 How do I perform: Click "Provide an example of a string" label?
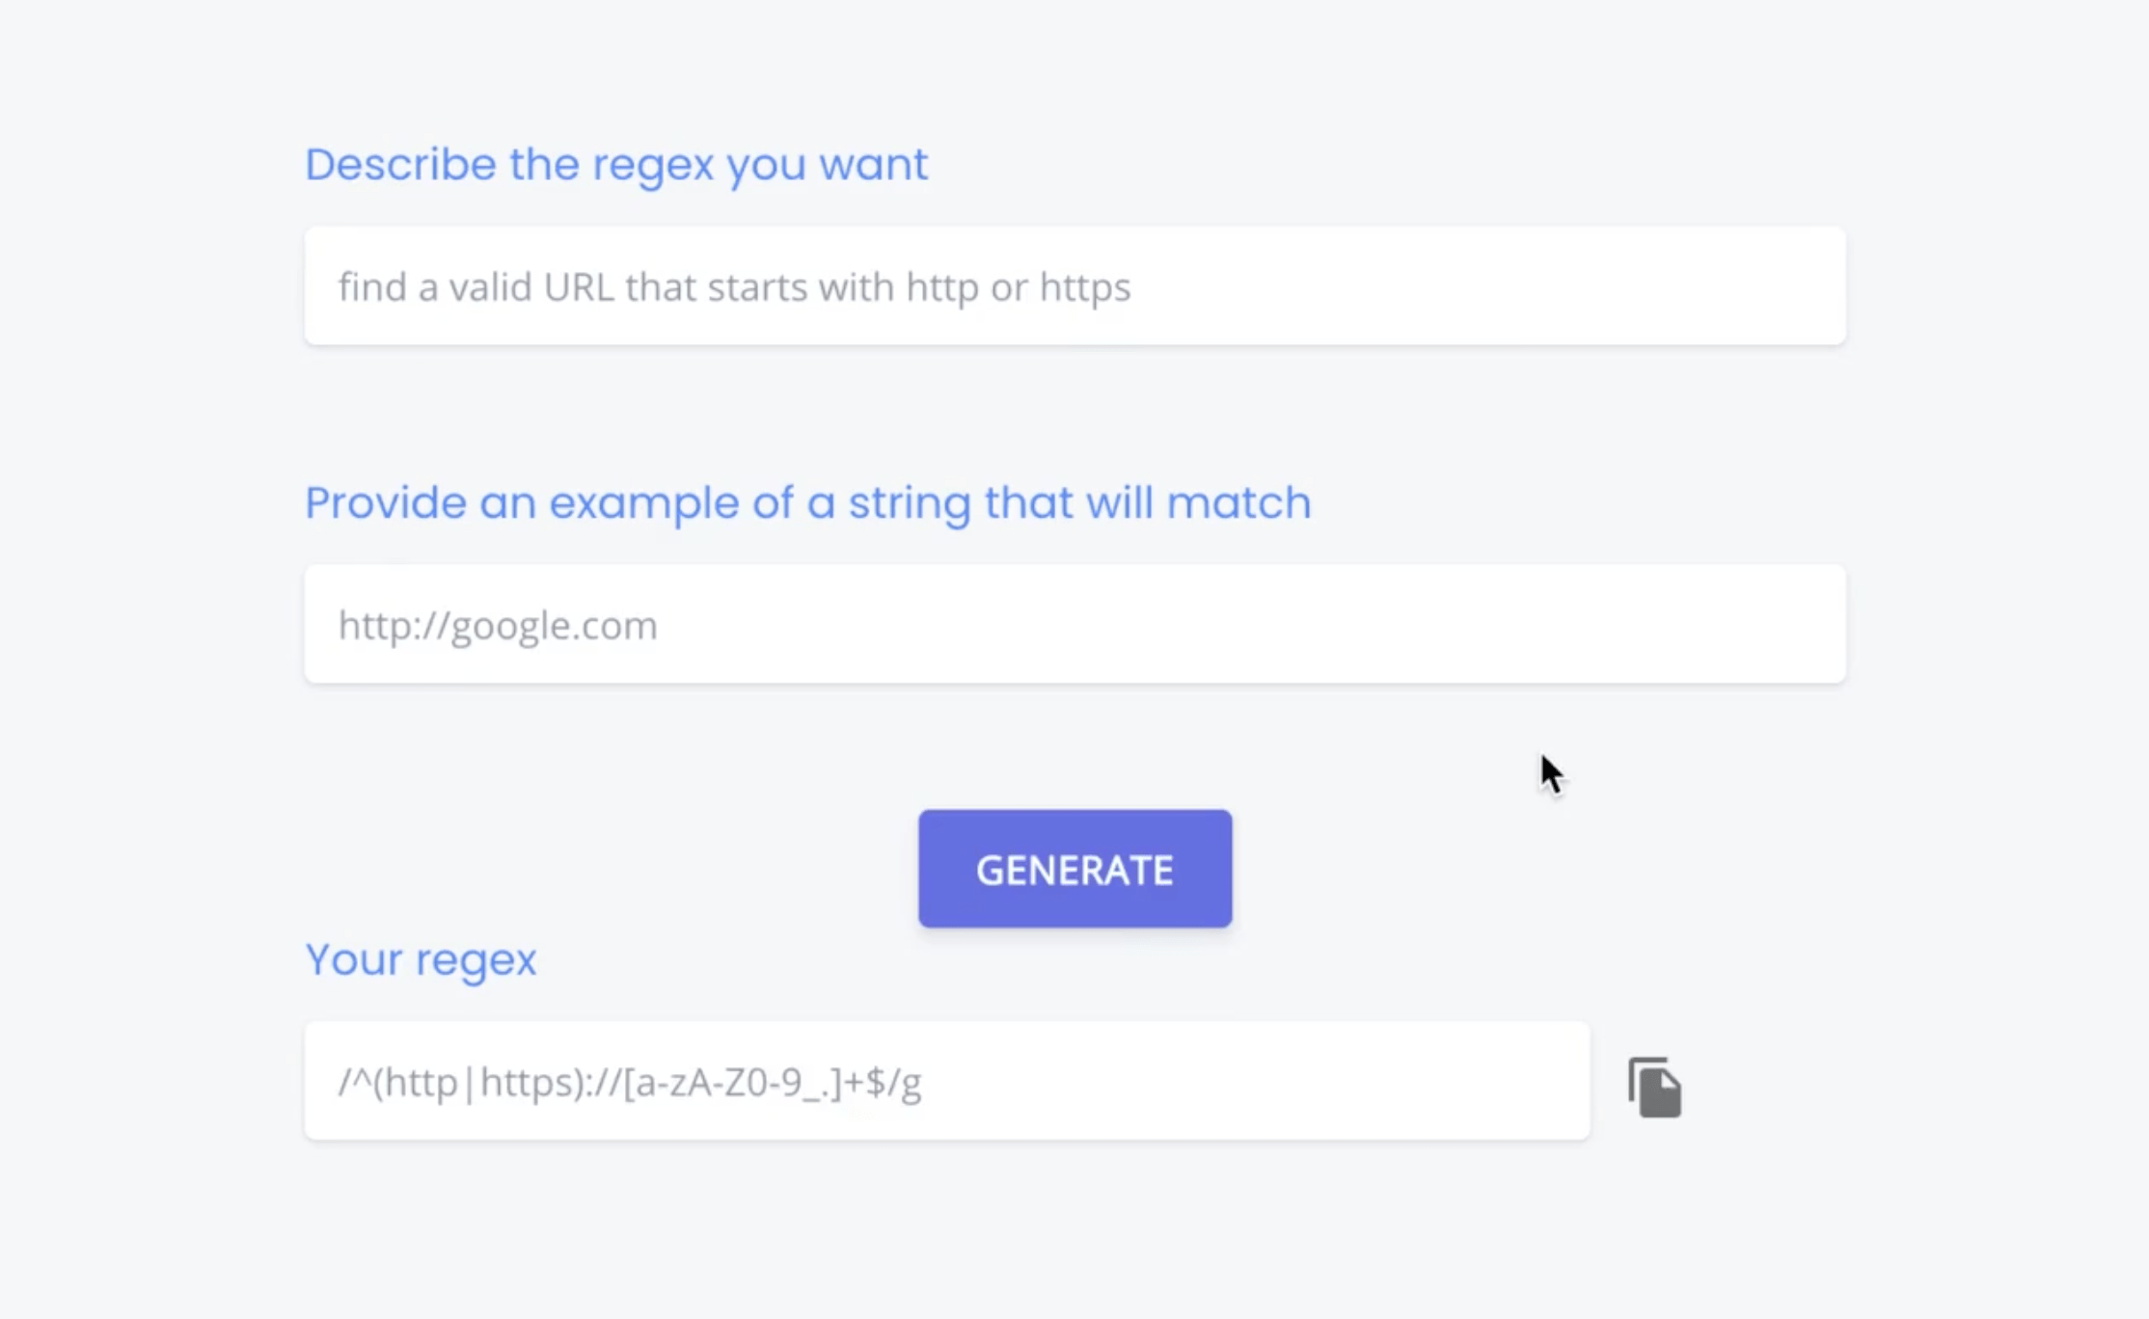click(807, 502)
